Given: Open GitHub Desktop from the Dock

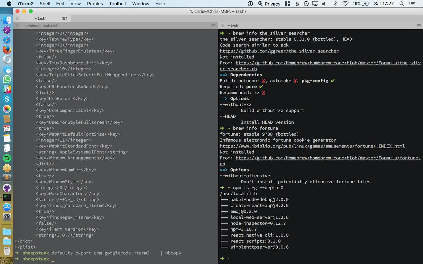Looking at the screenshot, I should coord(7,187).
